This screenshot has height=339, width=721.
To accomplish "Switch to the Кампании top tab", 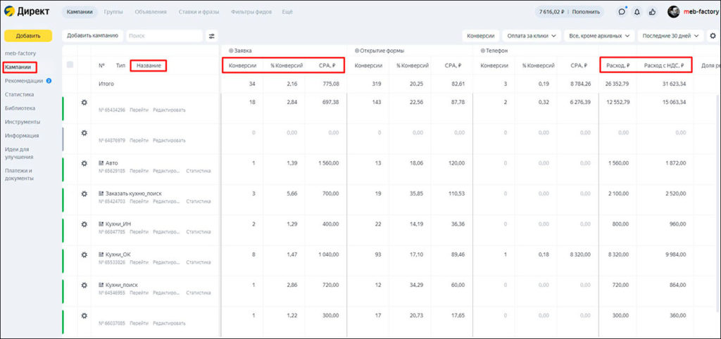I will tap(79, 12).
